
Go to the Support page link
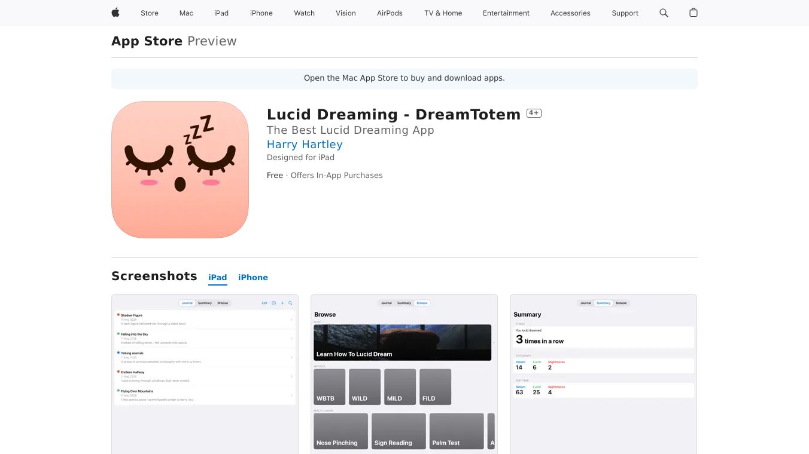pyautogui.click(x=625, y=13)
